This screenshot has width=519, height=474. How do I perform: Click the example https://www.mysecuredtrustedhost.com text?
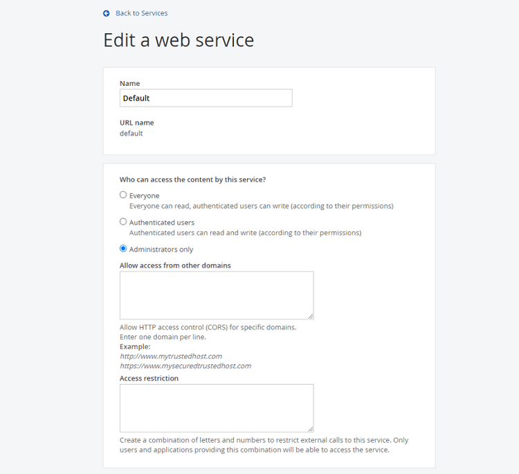(x=185, y=366)
